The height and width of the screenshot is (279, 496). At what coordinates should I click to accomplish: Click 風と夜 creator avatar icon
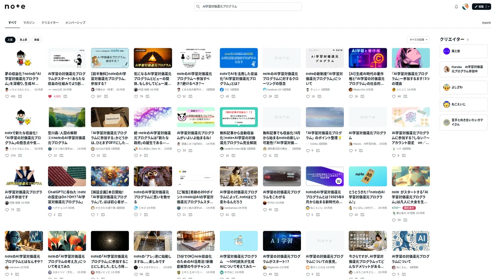point(446,51)
